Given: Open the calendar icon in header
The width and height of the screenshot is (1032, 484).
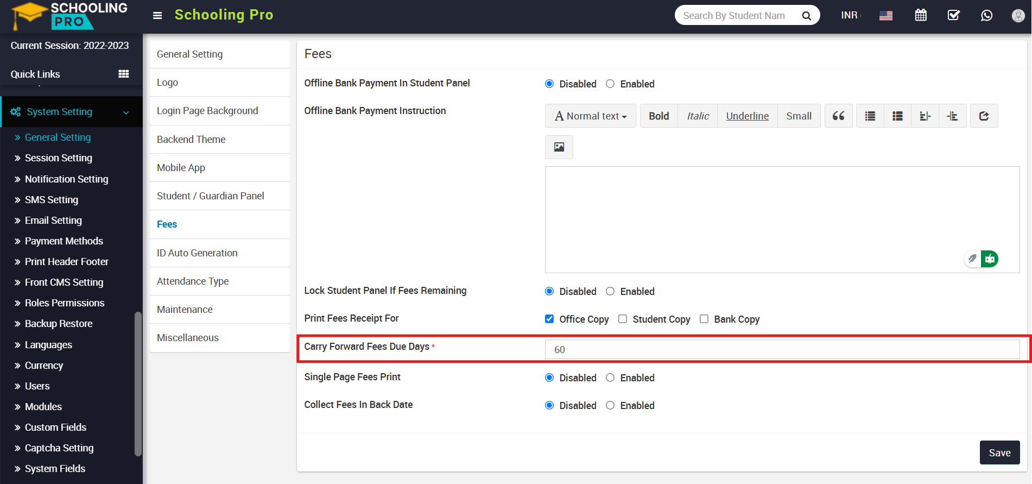Looking at the screenshot, I should tap(921, 15).
